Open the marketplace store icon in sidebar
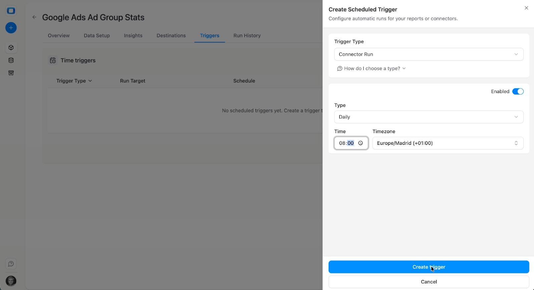The width and height of the screenshot is (534, 290). tap(11, 73)
